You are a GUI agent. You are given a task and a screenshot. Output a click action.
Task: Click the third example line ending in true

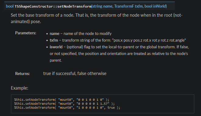[67, 107]
